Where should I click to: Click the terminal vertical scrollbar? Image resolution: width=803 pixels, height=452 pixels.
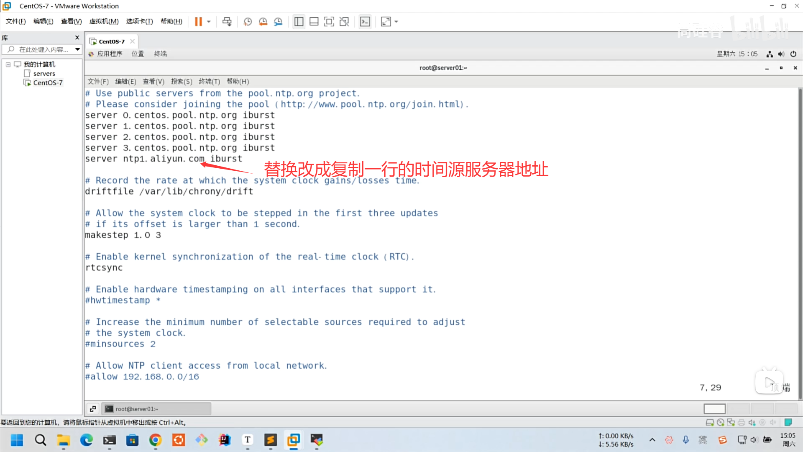tap(800, 243)
